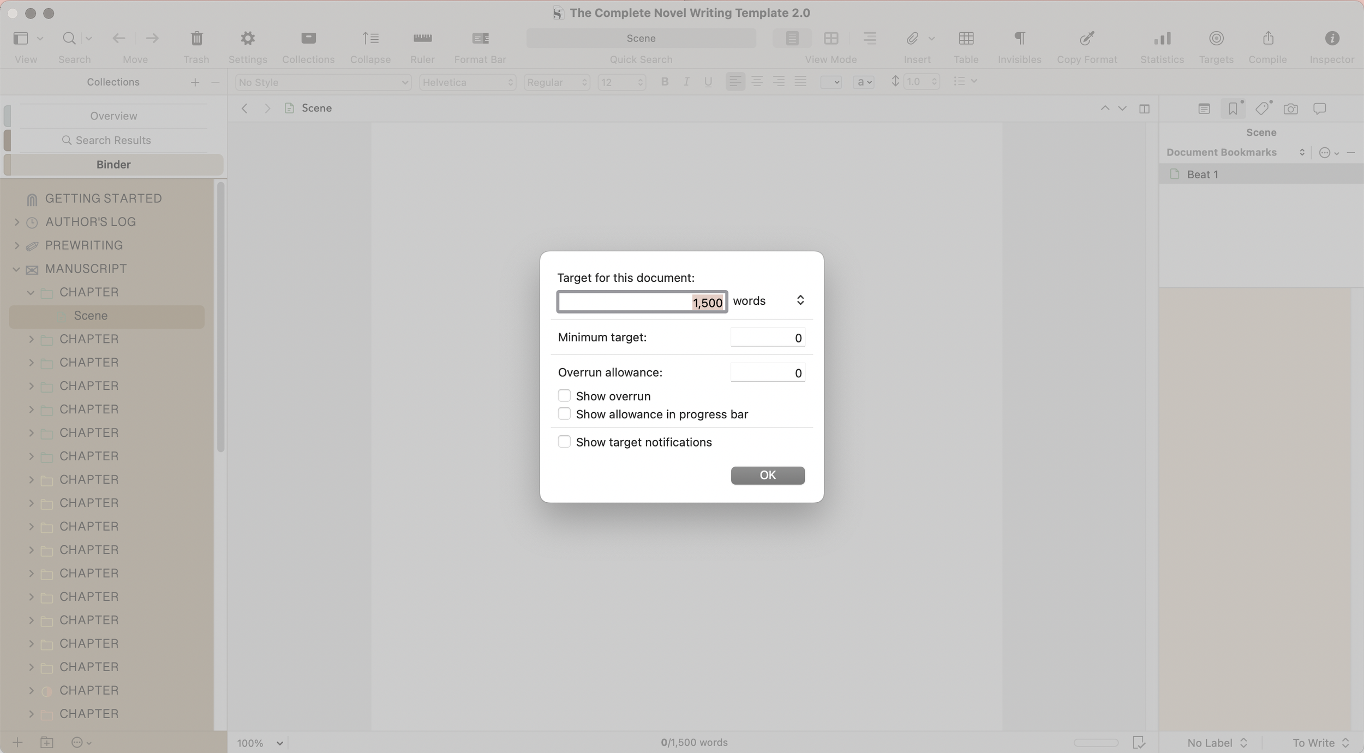Switch to the Search Results tab
The width and height of the screenshot is (1364, 753).
113,140
